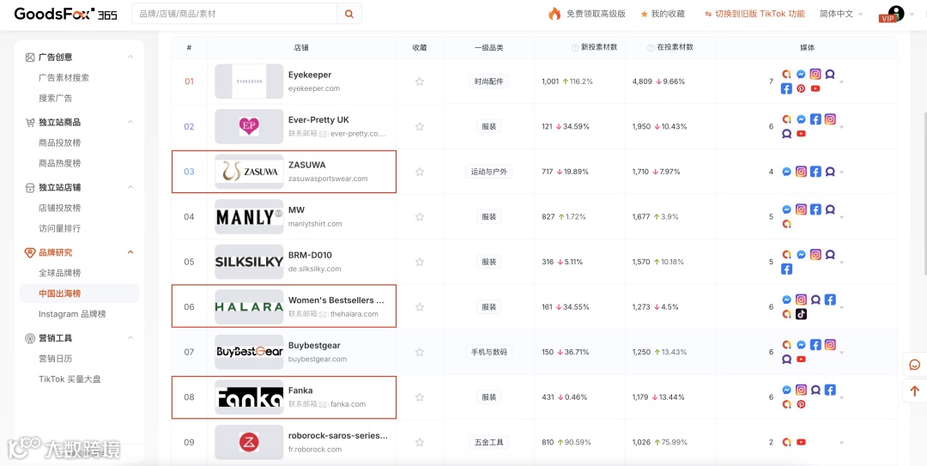927x466 pixels.
Task: Click the ZASUWA store logo thumbnail
Action: coord(249,172)
